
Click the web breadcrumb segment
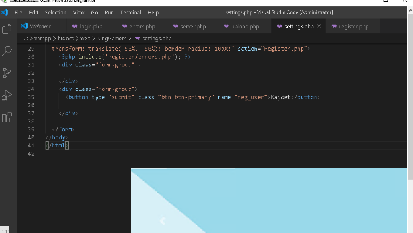click(x=85, y=39)
